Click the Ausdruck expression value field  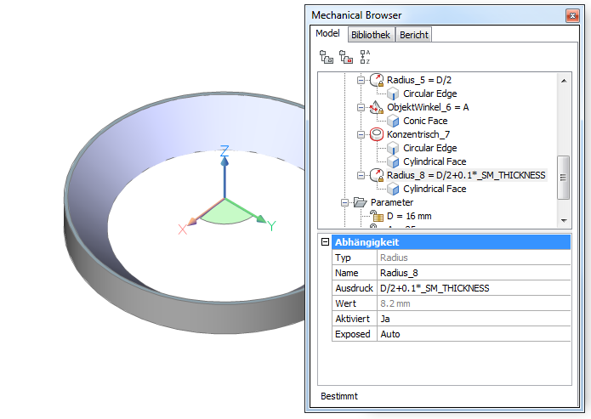point(472,288)
